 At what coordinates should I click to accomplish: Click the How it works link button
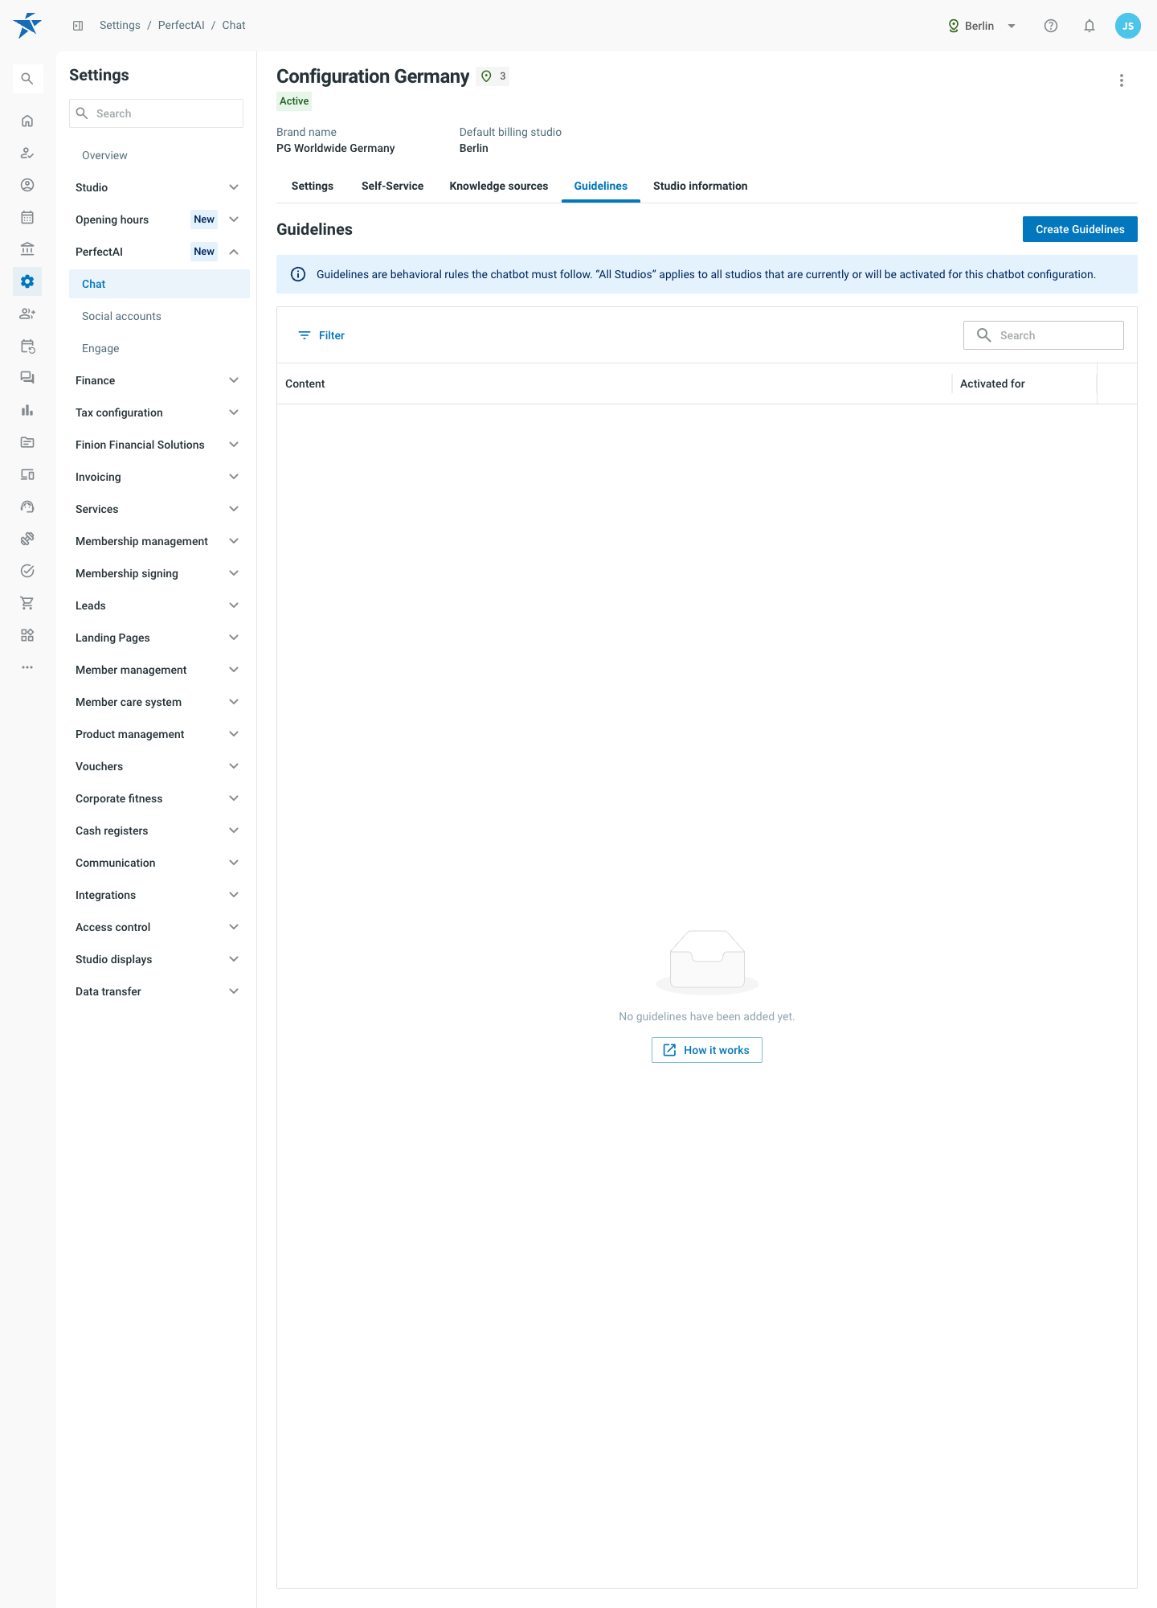point(707,1050)
